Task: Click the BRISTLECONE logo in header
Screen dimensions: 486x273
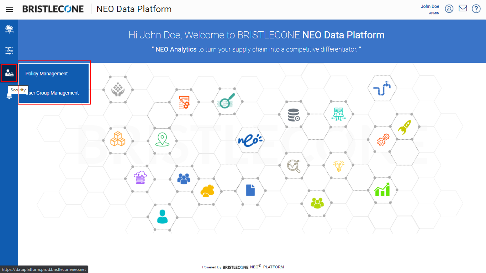Action: pyautogui.click(x=53, y=9)
